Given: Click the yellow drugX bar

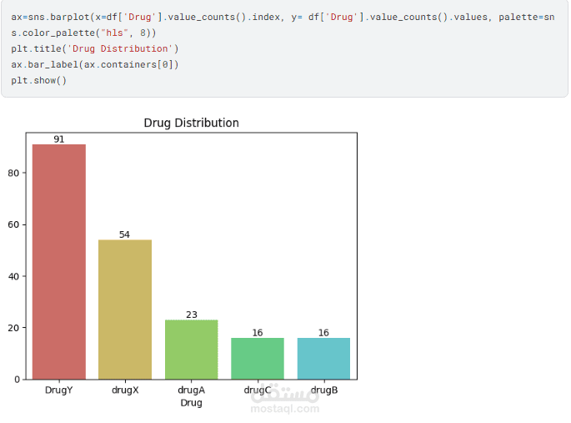Looking at the screenshot, I should [125, 310].
